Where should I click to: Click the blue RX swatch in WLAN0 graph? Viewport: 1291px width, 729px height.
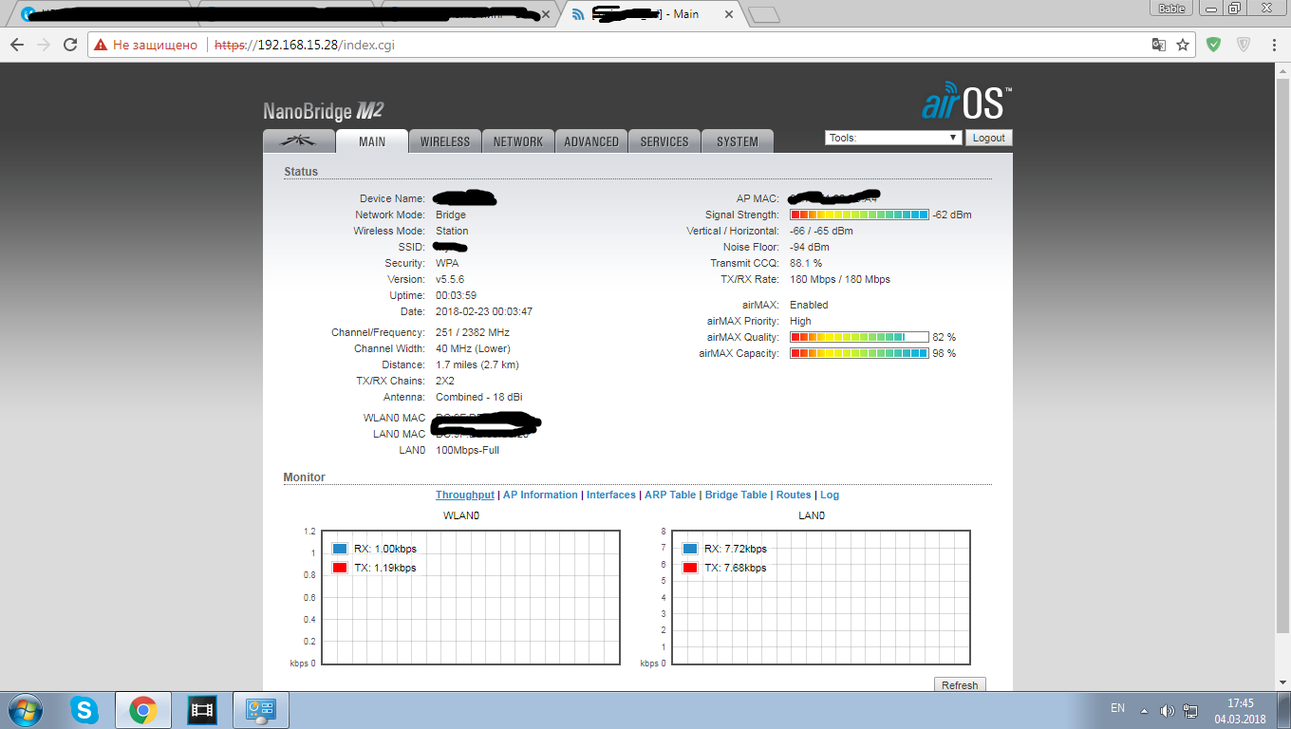[x=340, y=549]
